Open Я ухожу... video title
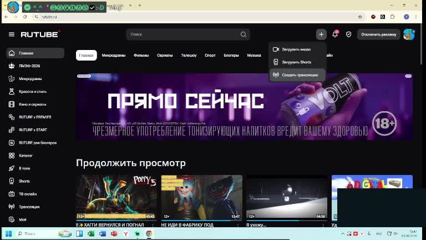 [x=256, y=225]
